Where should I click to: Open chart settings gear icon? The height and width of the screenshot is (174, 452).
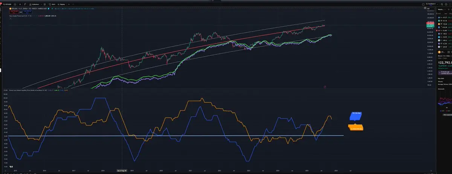[x=446, y=4]
